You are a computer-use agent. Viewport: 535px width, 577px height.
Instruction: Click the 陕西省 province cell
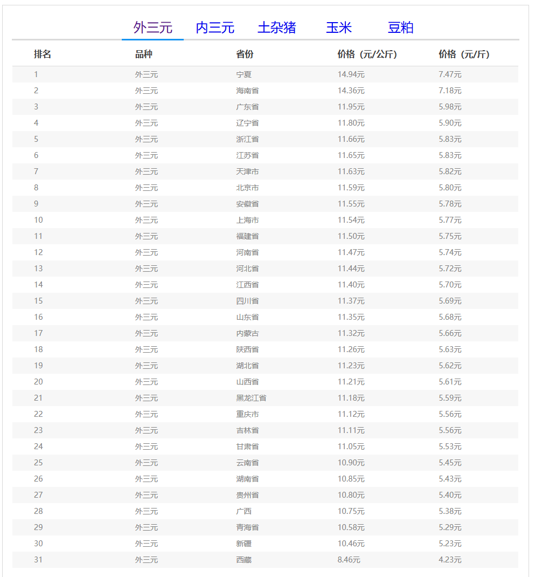click(247, 349)
